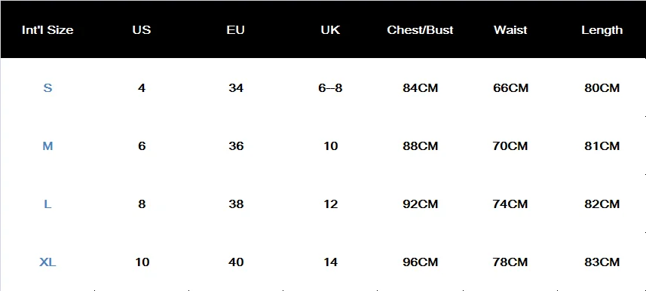Click the Length column header
Image resolution: width=646 pixels, height=291 pixels.
coord(602,30)
